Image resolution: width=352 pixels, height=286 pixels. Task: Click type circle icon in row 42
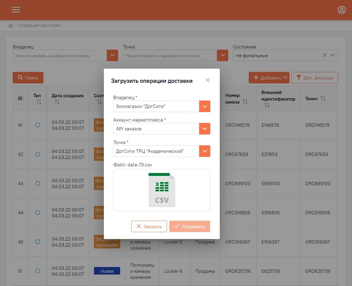click(38, 154)
